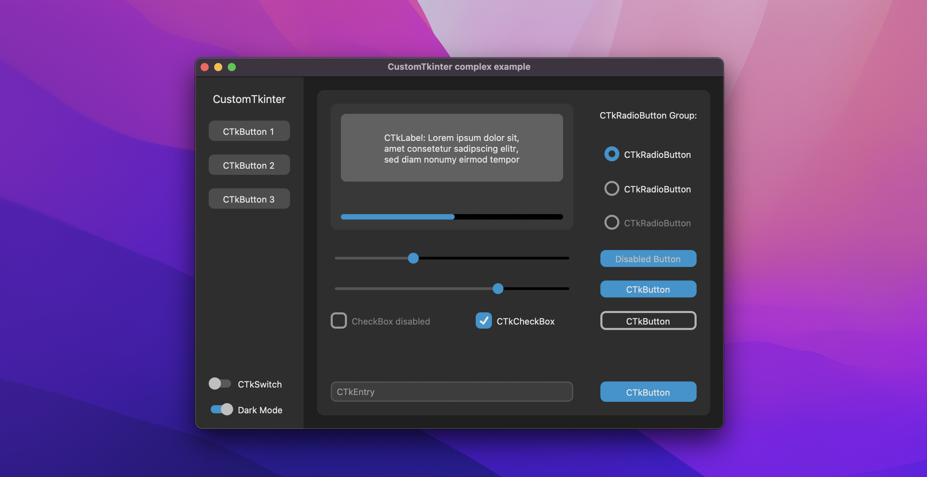Click the greyed-out third CTkRadioButton
This screenshot has width=927, height=477.
point(612,222)
